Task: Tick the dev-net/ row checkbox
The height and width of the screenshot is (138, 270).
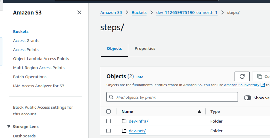Action: [x=108, y=131]
